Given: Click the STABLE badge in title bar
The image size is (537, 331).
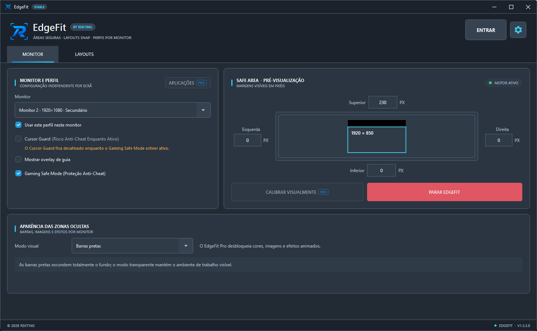Looking at the screenshot, I should tap(39, 7).
